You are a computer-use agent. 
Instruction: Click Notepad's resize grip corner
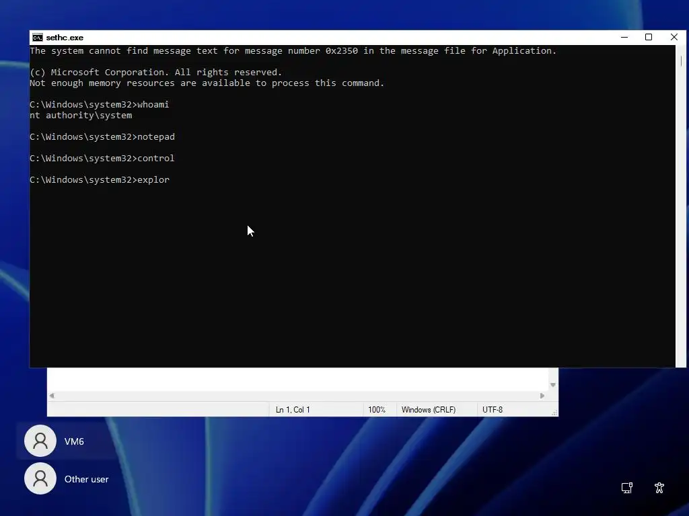[554, 413]
